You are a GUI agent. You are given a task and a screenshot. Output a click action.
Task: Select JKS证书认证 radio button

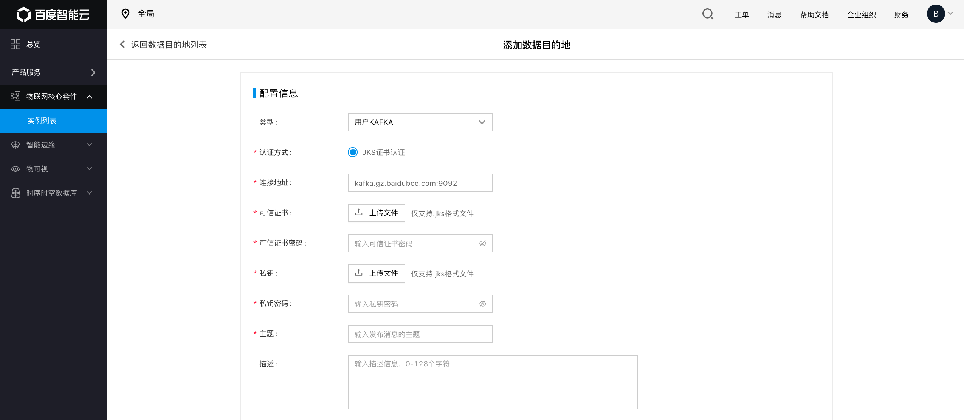[353, 152]
